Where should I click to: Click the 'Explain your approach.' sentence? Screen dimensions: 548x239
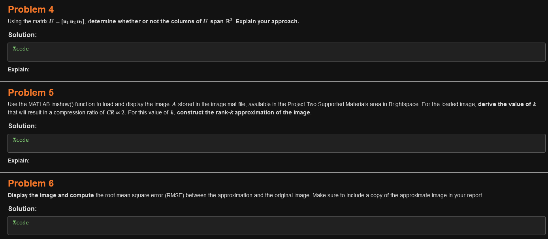point(267,21)
